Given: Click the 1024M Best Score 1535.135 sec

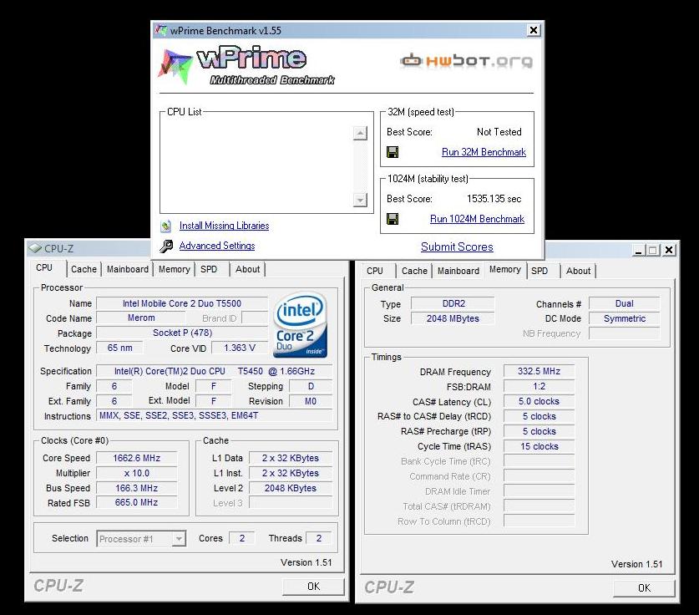Looking at the screenshot, I should (x=494, y=199).
